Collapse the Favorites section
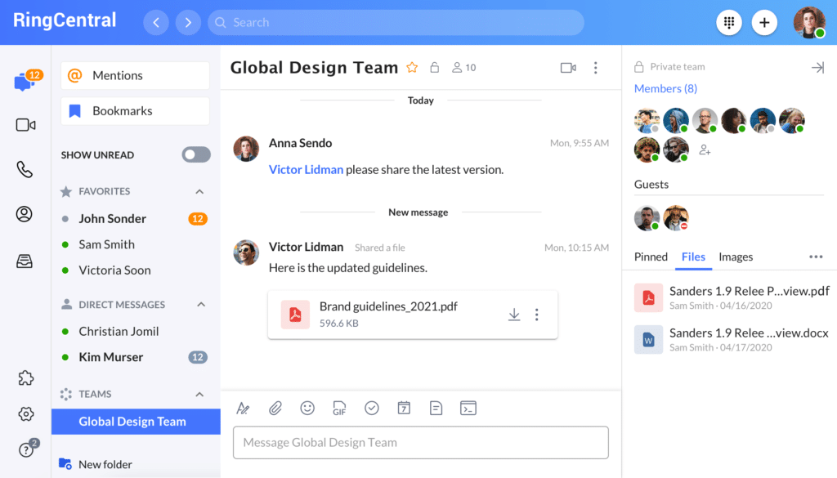 [x=199, y=191]
